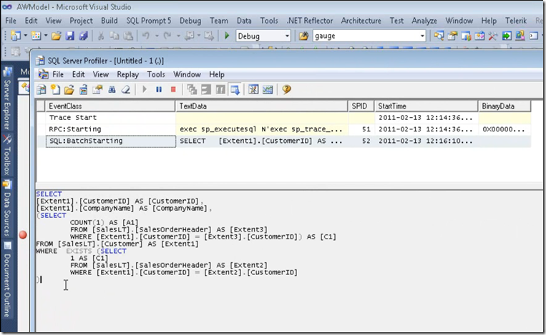Click the Save All icon
546x335 pixels.
[83, 36]
